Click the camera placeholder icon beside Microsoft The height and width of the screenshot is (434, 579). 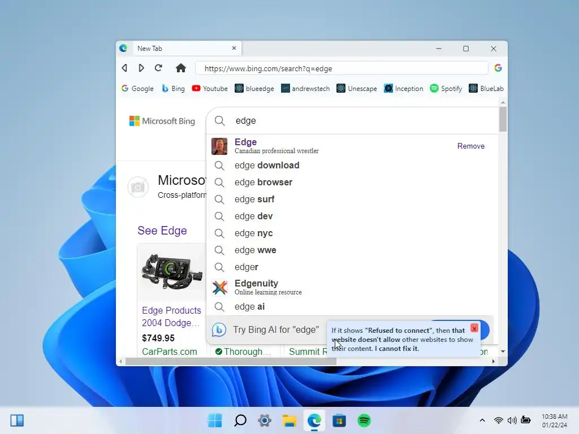[x=138, y=187]
